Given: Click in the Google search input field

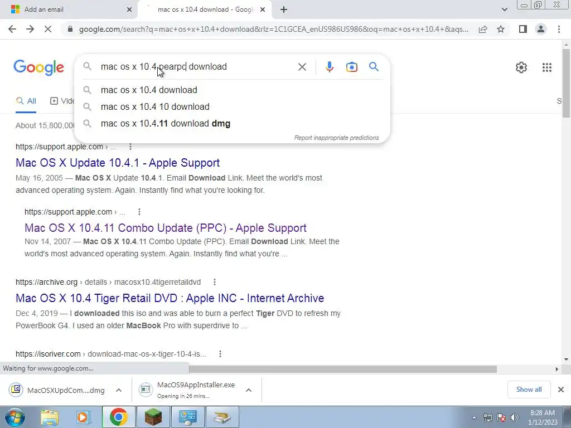Looking at the screenshot, I should (197, 67).
